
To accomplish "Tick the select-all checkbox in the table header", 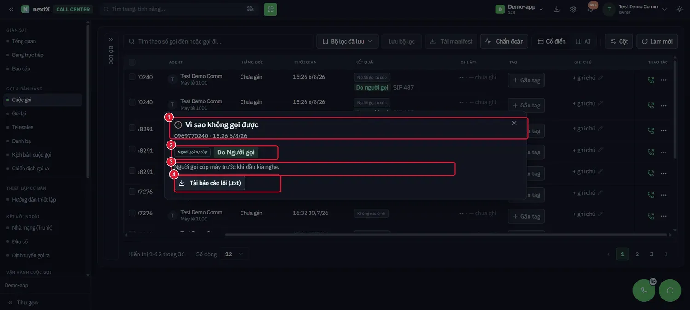I will click(x=132, y=62).
